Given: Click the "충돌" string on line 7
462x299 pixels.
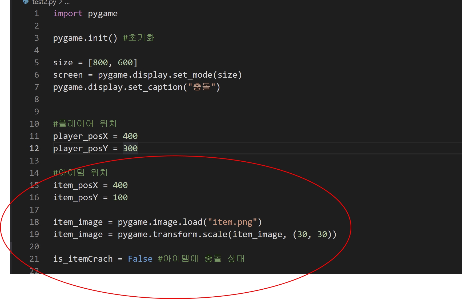Looking at the screenshot, I should pos(202,87).
